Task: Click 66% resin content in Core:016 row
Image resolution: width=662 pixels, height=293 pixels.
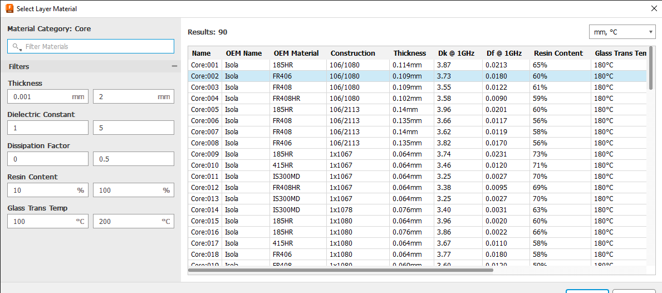Action: (x=540, y=232)
